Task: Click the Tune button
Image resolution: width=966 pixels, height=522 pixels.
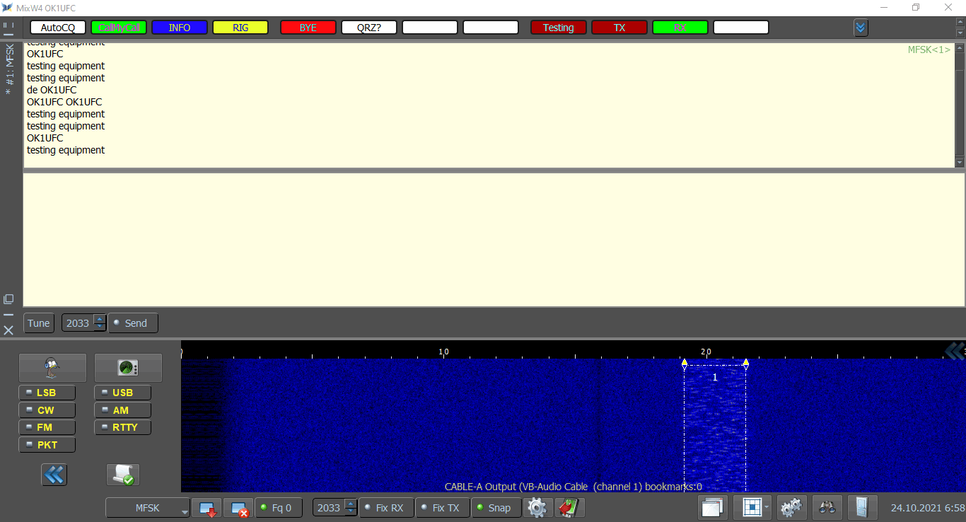Action: click(39, 323)
